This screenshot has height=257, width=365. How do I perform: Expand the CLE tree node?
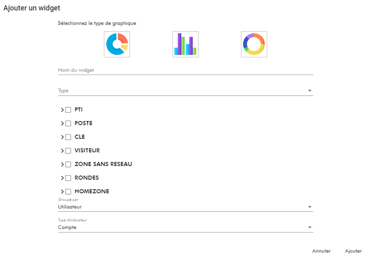62,137
